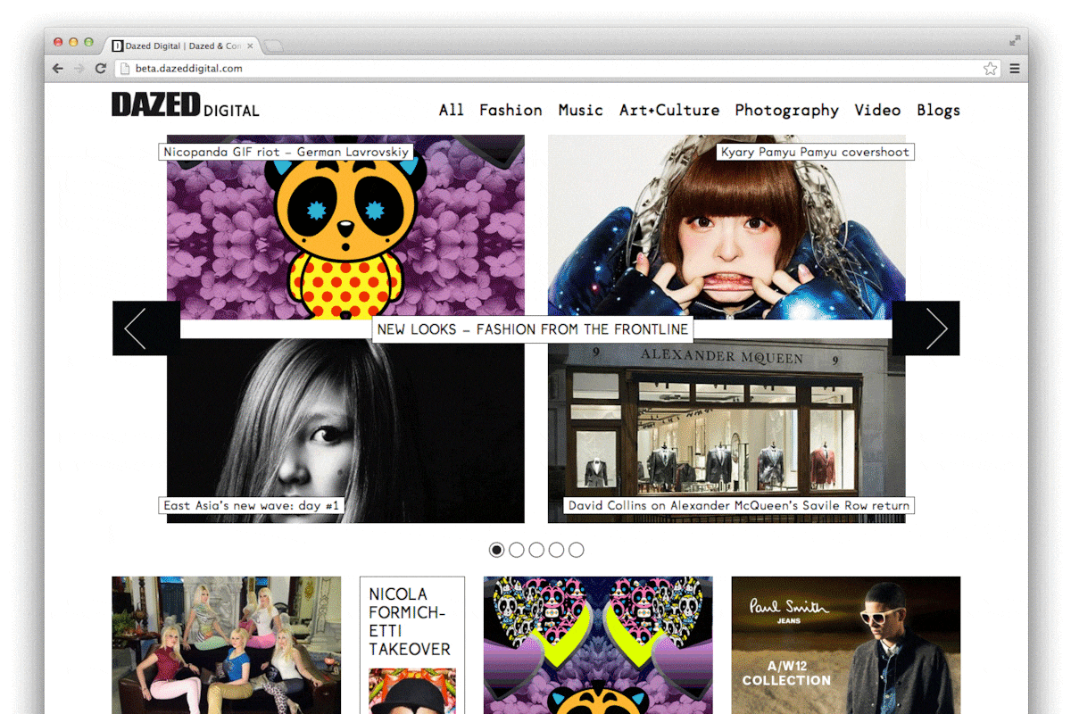Image resolution: width=1071 pixels, height=714 pixels.
Task: Open the Fashion navigation section
Action: point(511,110)
